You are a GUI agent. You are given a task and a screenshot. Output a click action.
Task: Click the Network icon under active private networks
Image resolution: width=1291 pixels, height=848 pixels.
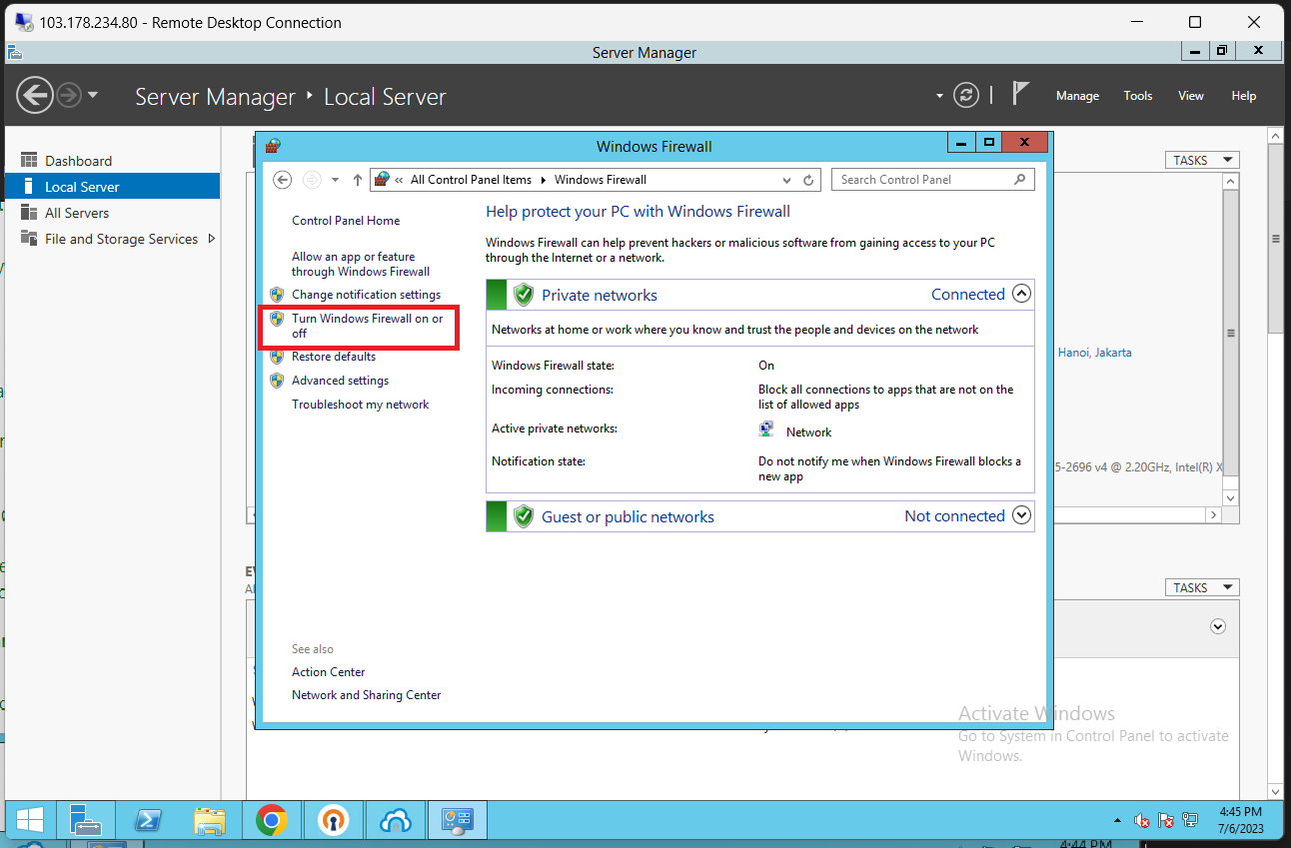766,429
